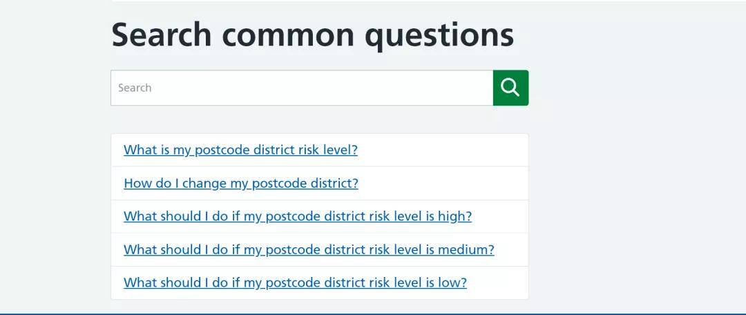
Task: Open the question about medium risk level
Action: [x=309, y=249]
